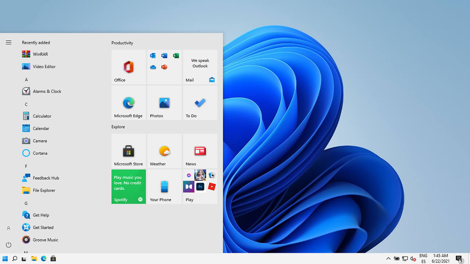Switch the ENG ES input language
Image resolution: width=470 pixels, height=264 pixels.
[x=423, y=258]
